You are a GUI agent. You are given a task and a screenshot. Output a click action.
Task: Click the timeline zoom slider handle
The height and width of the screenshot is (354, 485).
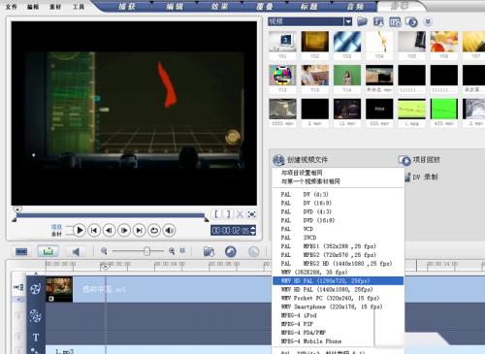[147, 251]
